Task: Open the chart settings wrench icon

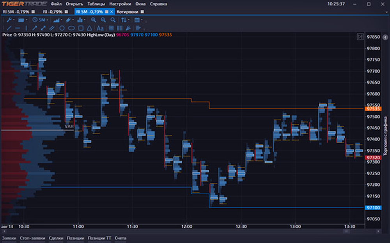Action: click(10, 20)
